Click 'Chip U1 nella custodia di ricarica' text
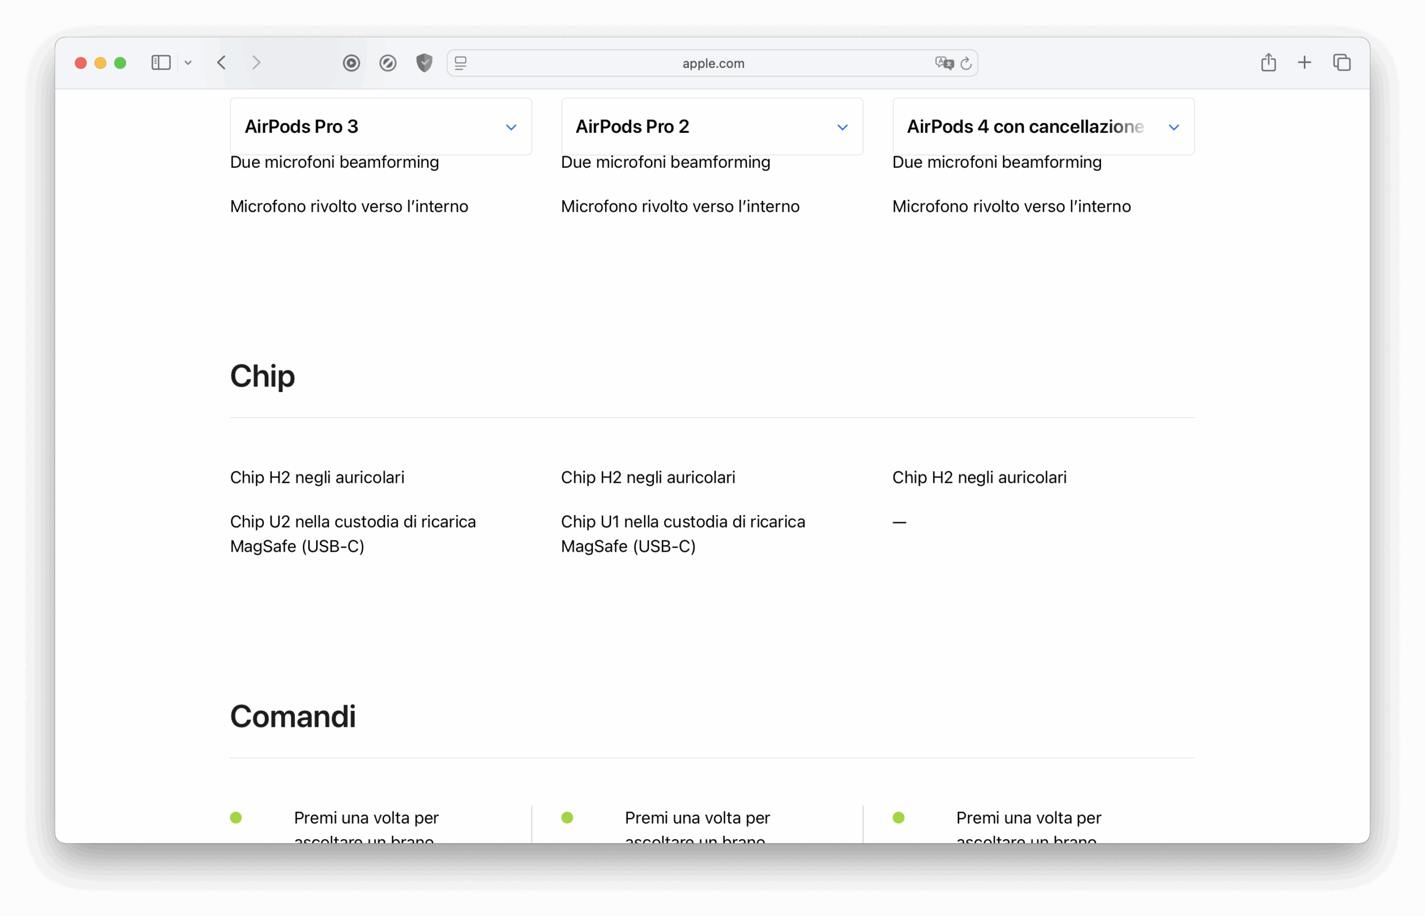 [684, 522]
